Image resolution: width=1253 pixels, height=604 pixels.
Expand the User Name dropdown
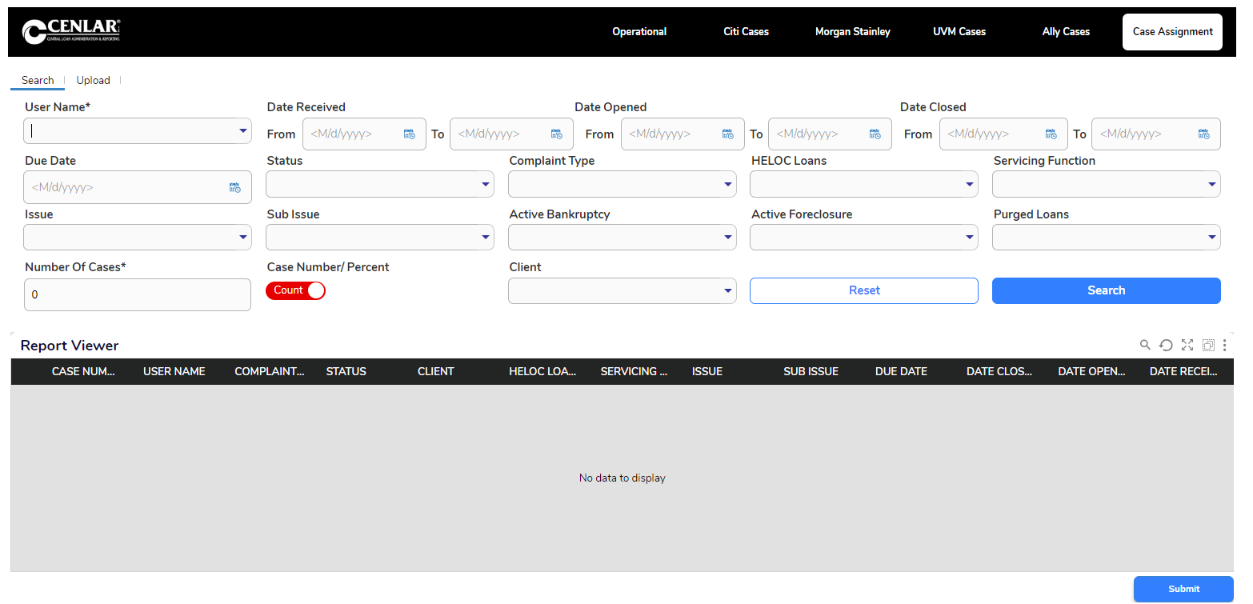[242, 131]
